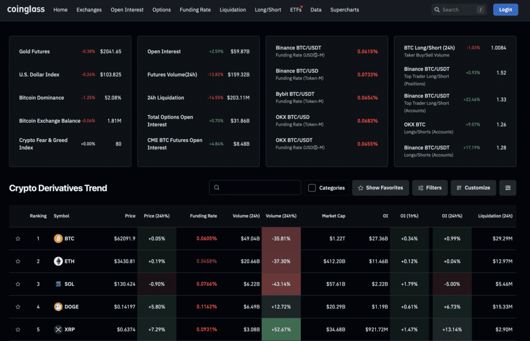Open the table display options via the hamburger icon
Screen dimensions: 530x341
[508, 188]
